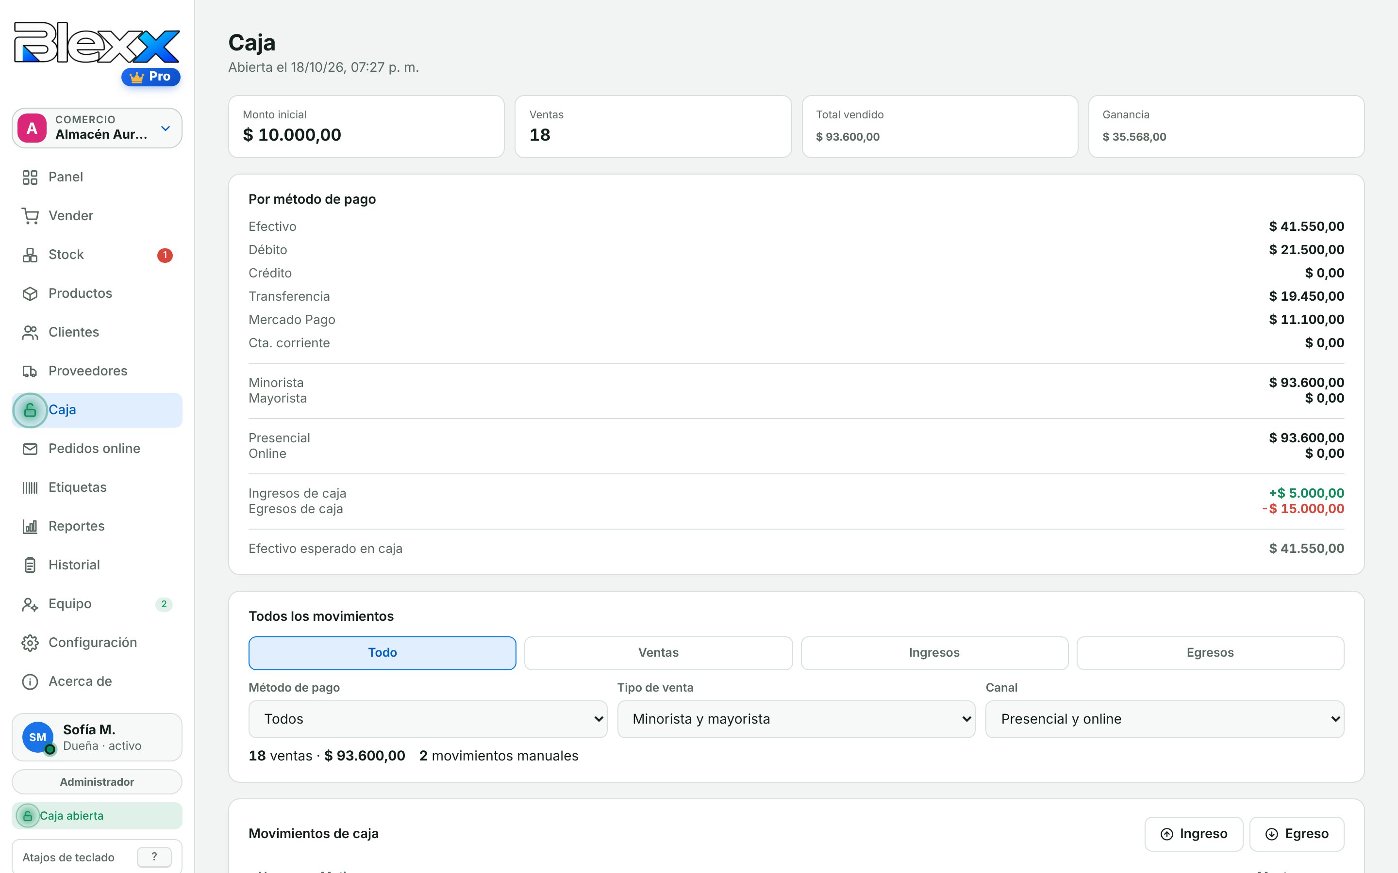The height and width of the screenshot is (873, 1398).
Task: Click the Ganancia card value $ 35.568,00
Action: pos(1134,137)
